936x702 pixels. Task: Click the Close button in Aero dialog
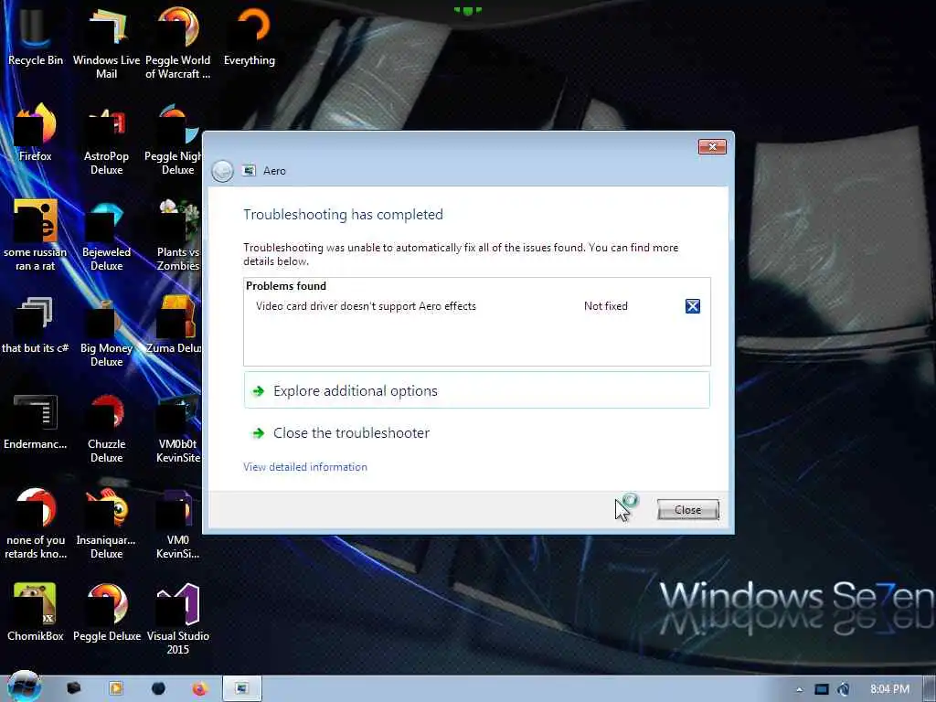pos(687,510)
